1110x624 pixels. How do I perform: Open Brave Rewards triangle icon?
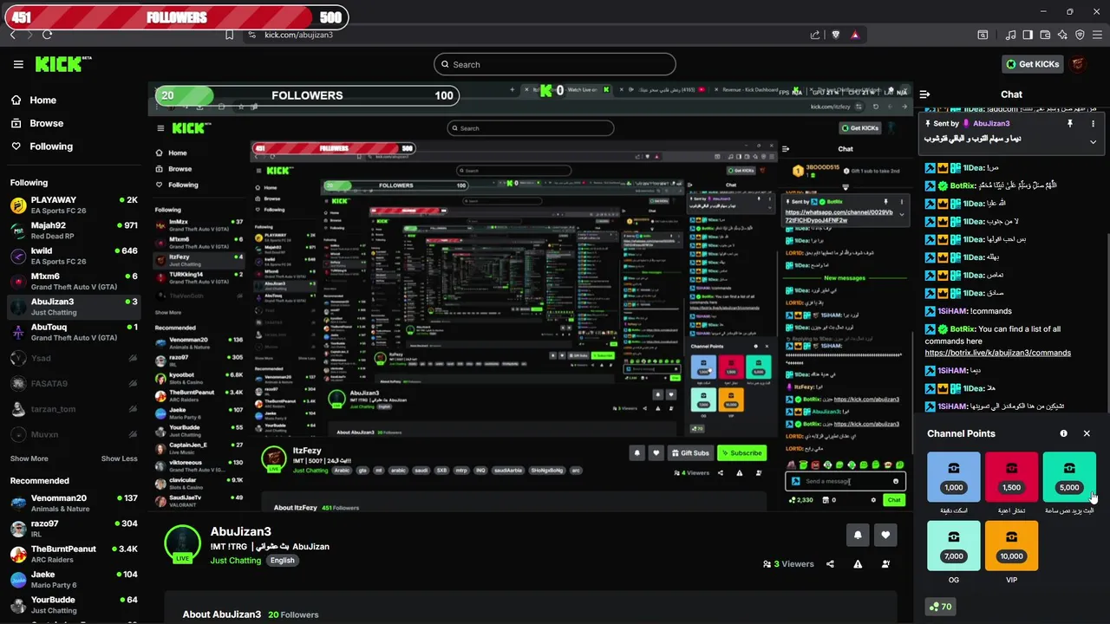855,35
